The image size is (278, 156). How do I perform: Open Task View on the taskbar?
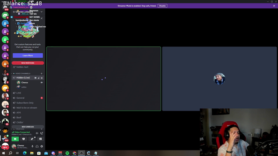(x=17, y=153)
